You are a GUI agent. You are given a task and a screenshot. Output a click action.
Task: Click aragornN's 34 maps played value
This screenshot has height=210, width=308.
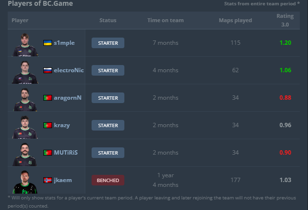coord(235,98)
